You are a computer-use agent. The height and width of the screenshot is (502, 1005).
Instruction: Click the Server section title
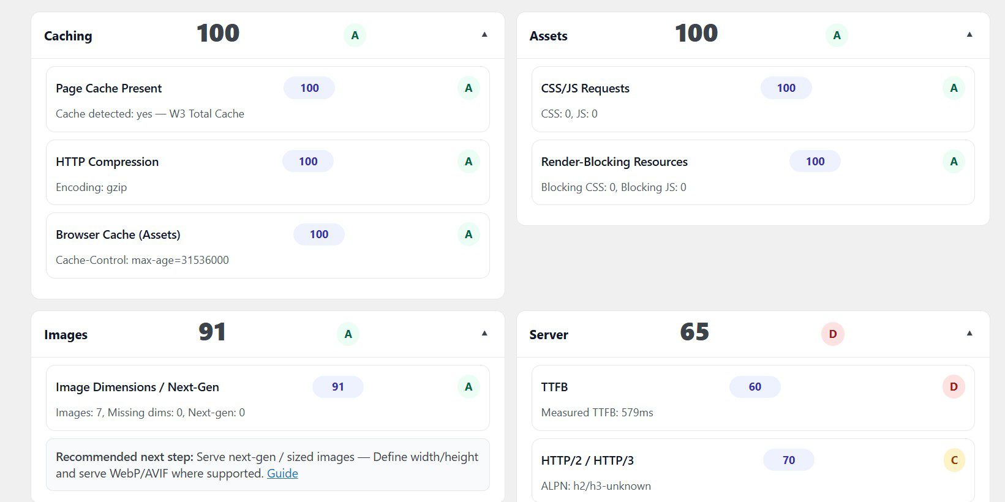pyautogui.click(x=549, y=335)
